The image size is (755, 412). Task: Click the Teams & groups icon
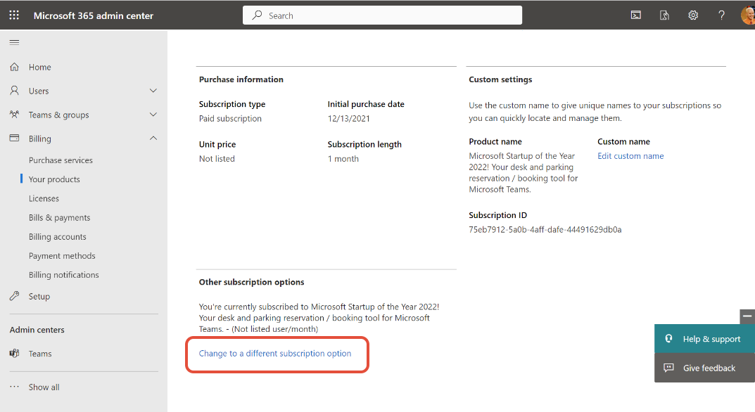[15, 115]
